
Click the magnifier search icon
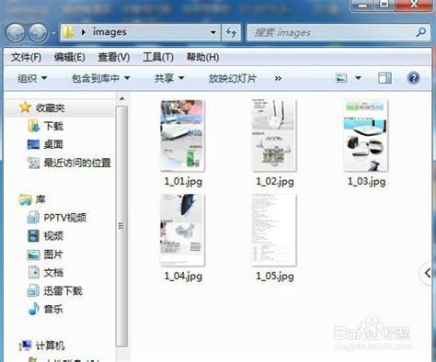[x=421, y=32]
